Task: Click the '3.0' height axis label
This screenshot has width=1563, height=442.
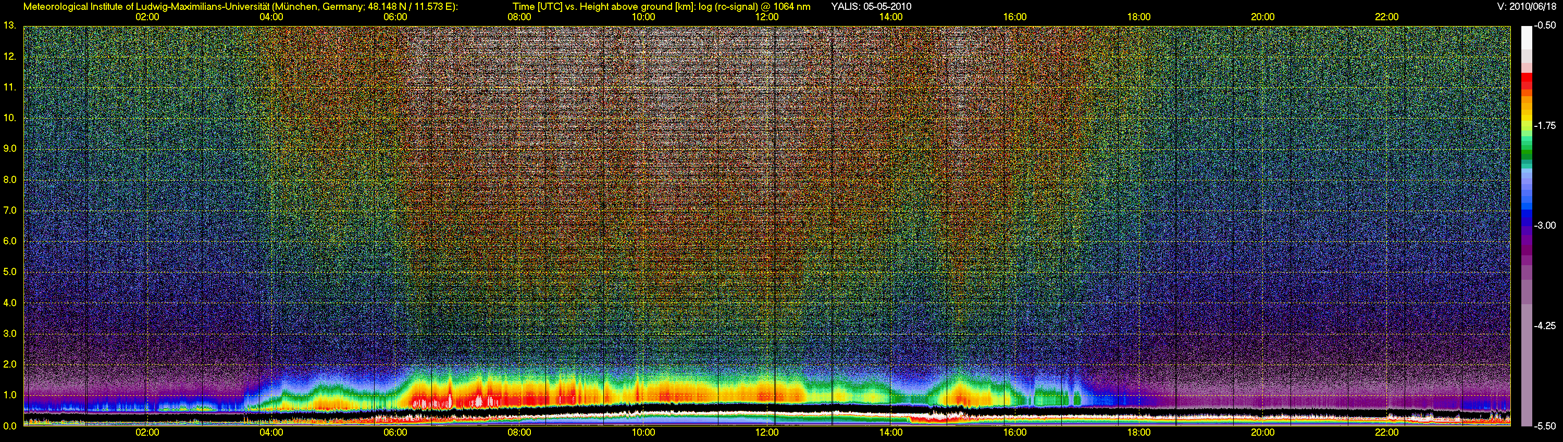Action: [x=10, y=334]
